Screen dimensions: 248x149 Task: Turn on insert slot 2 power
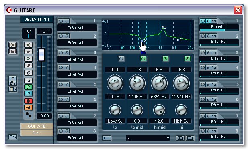pyautogui.click(x=61, y=36)
